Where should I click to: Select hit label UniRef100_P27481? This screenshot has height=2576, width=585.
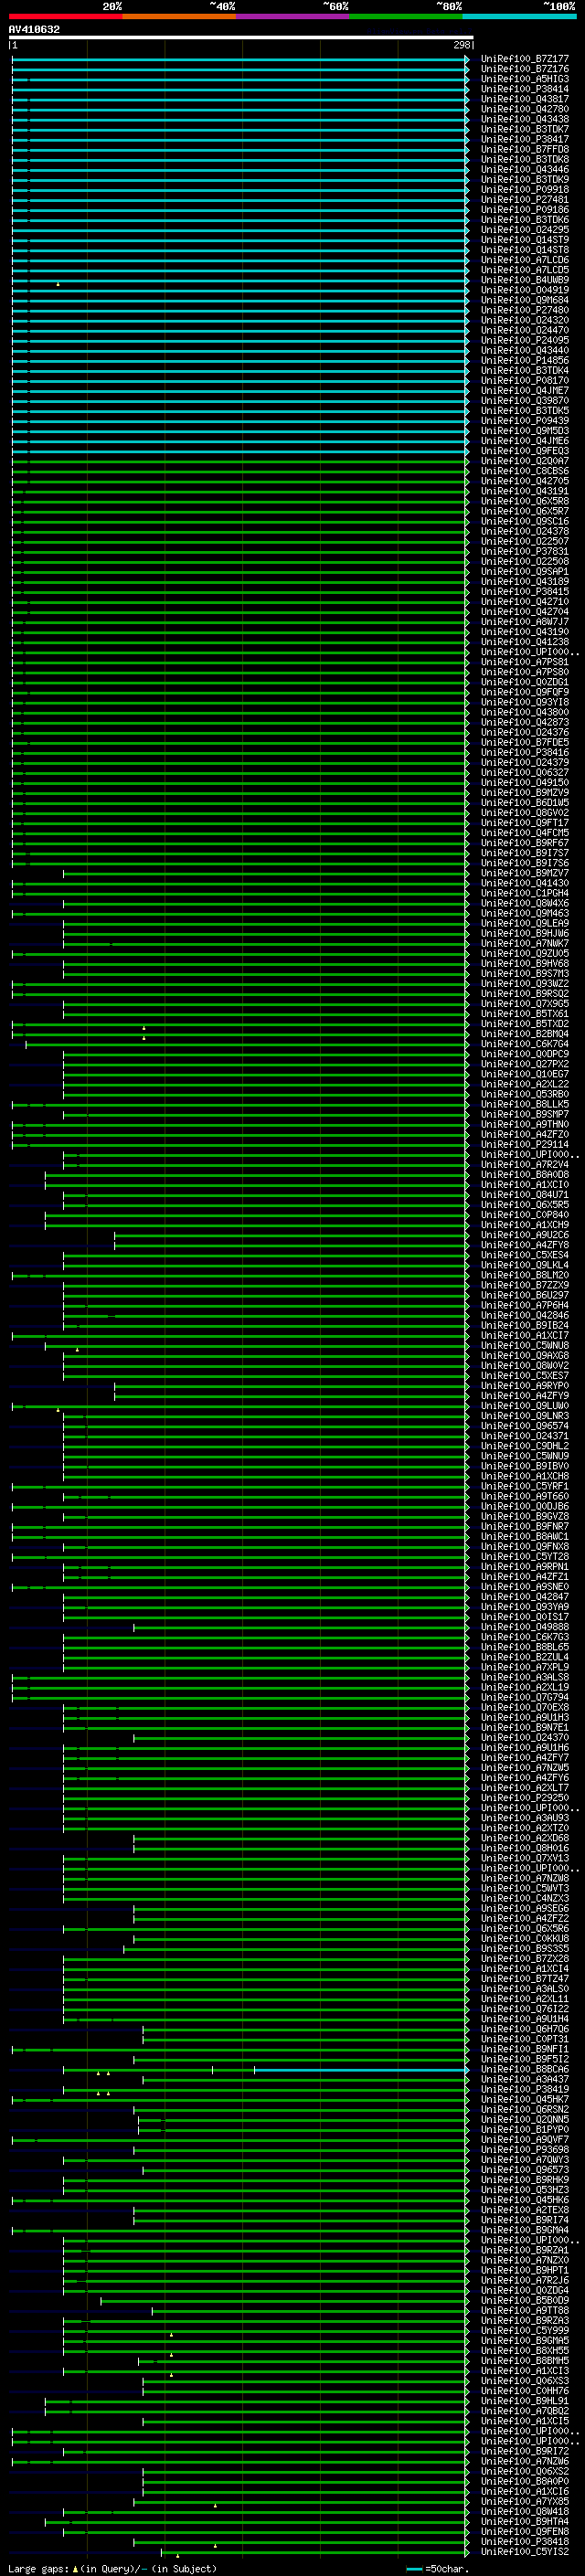pos(525,200)
